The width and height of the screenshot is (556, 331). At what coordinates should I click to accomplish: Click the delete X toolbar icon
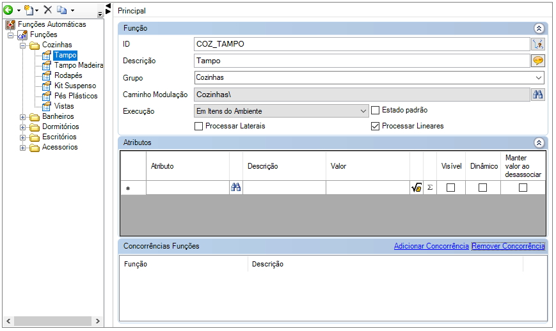pyautogui.click(x=48, y=10)
